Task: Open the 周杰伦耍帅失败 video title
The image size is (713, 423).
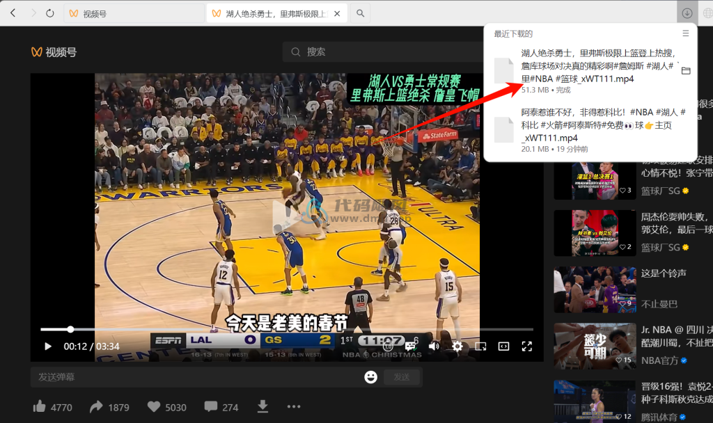Action: point(677,223)
